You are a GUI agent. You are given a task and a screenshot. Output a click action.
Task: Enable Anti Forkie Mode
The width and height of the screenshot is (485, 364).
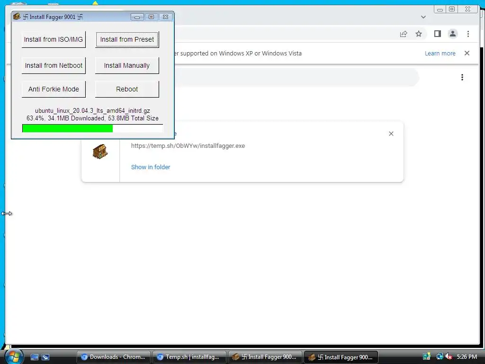(x=54, y=89)
